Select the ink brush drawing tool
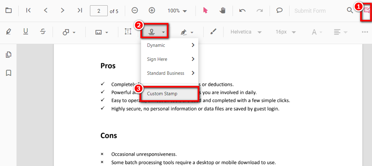 (x=213, y=32)
